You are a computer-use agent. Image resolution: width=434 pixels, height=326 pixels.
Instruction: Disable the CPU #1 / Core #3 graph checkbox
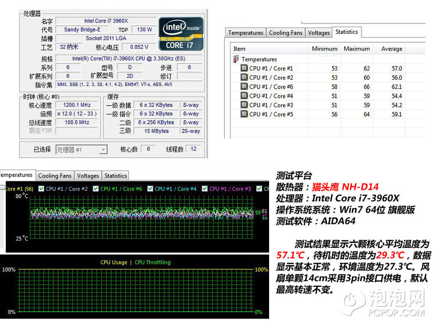coord(205,189)
